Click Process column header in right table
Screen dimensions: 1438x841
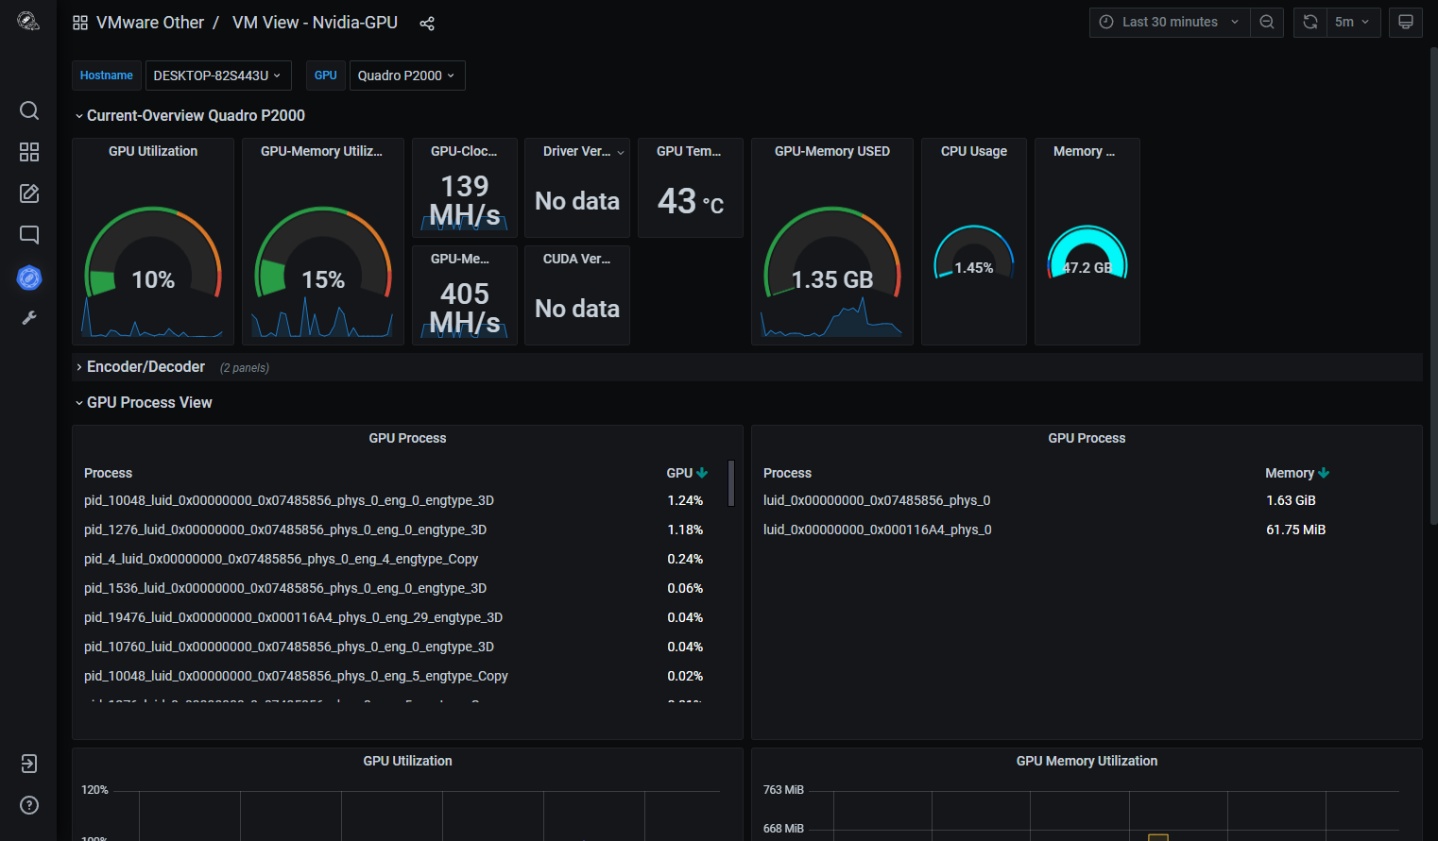(788, 473)
